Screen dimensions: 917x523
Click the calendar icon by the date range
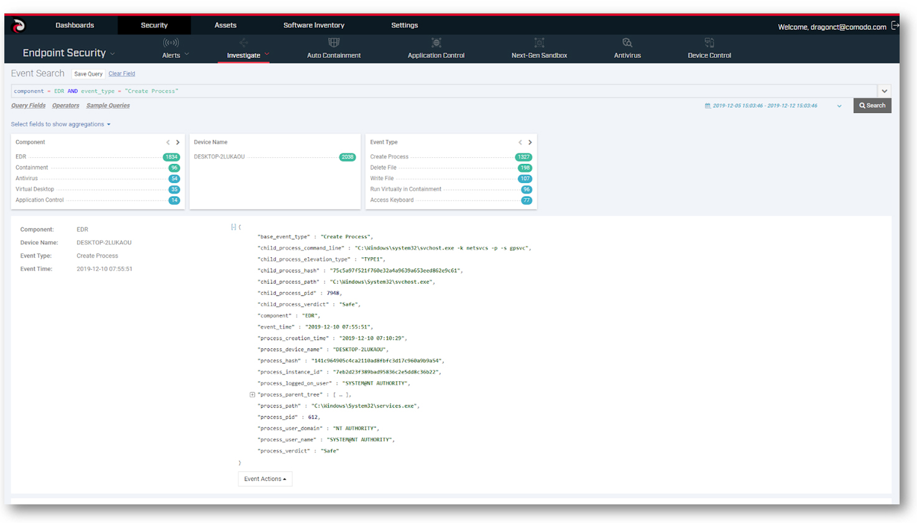[x=707, y=106]
